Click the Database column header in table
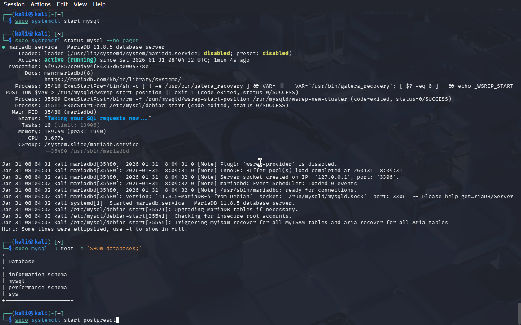This screenshot has height=325, width=521. (21, 262)
